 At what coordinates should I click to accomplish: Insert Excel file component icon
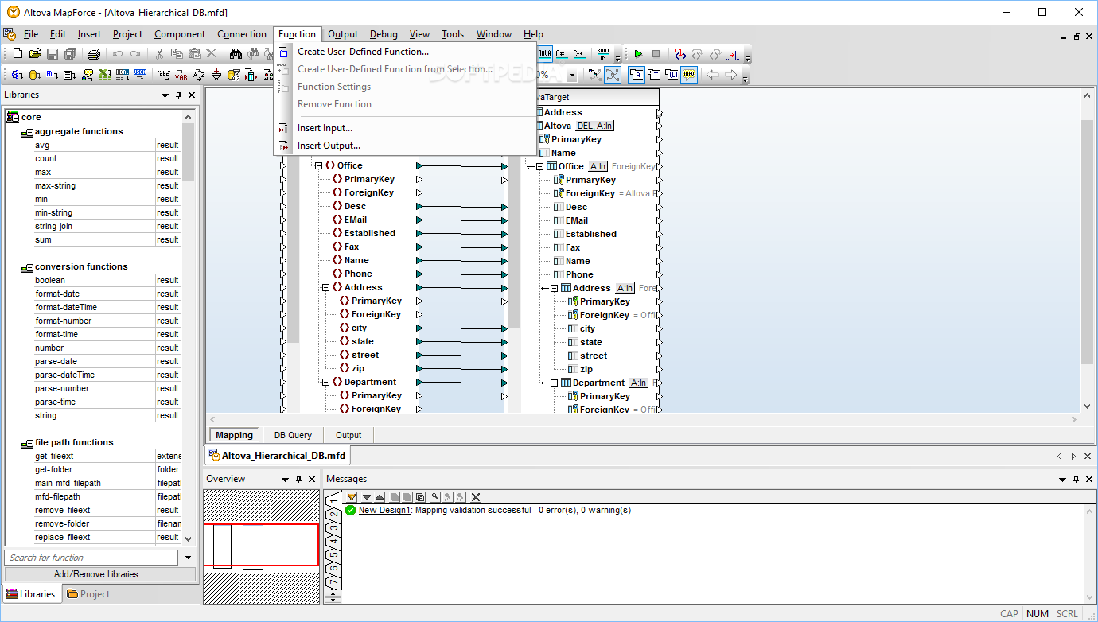point(105,75)
